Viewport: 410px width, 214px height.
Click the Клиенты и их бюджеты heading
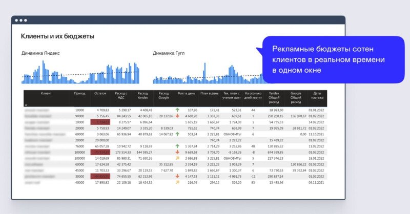(57, 36)
